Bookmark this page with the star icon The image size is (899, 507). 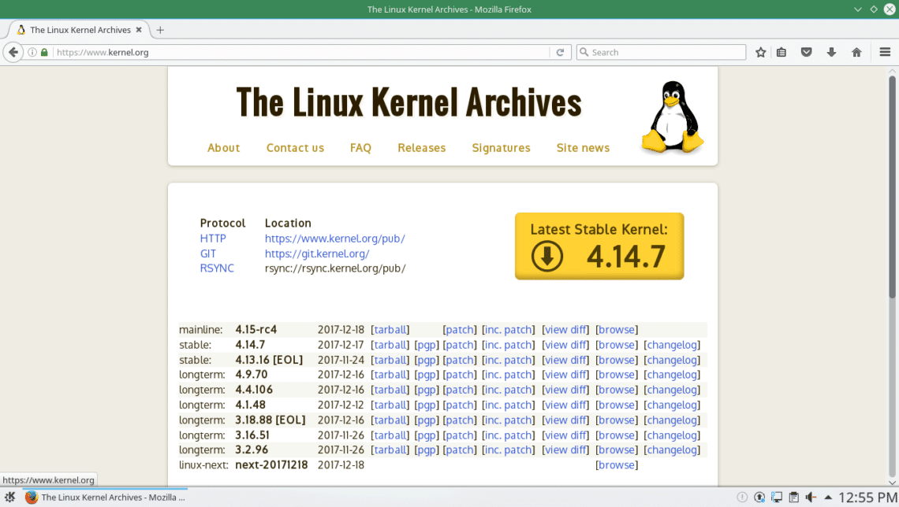(x=760, y=52)
